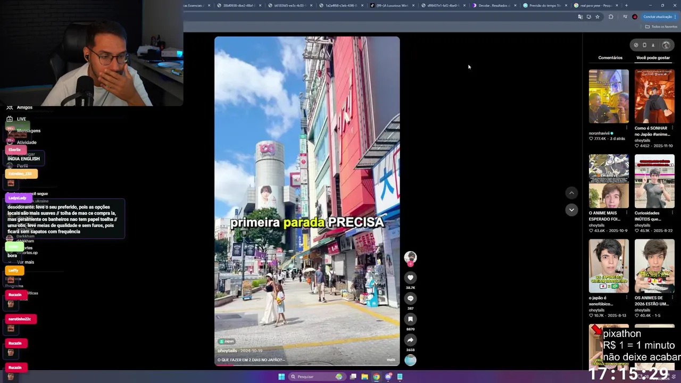Open Task View icon on taskbar

(353, 377)
